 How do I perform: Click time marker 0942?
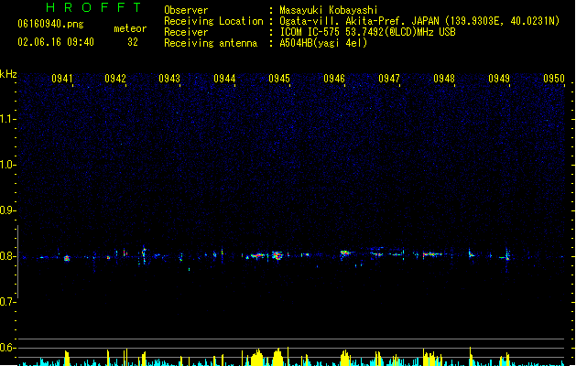115,79
